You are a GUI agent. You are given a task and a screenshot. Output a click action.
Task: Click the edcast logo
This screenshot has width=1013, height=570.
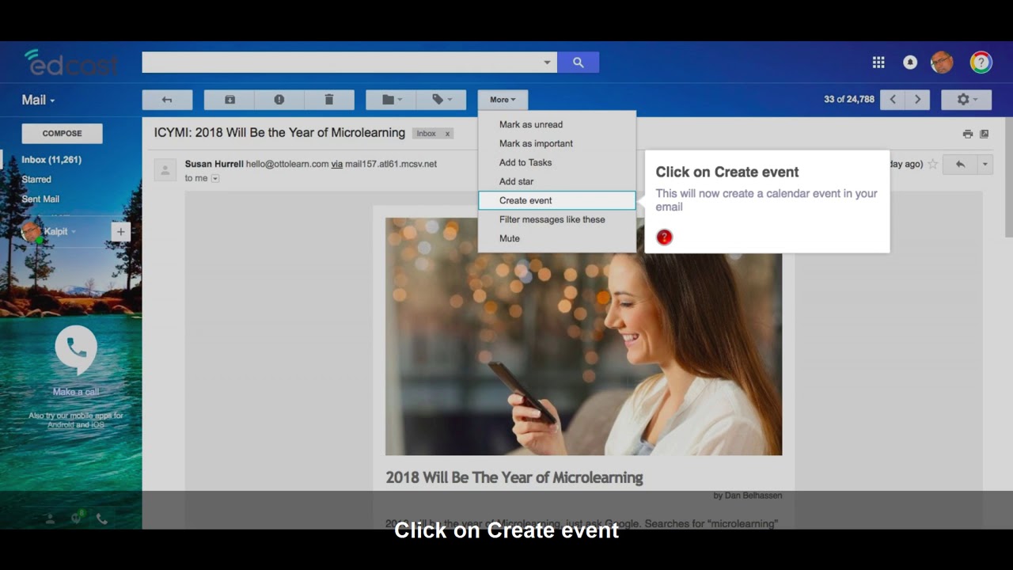(x=71, y=63)
